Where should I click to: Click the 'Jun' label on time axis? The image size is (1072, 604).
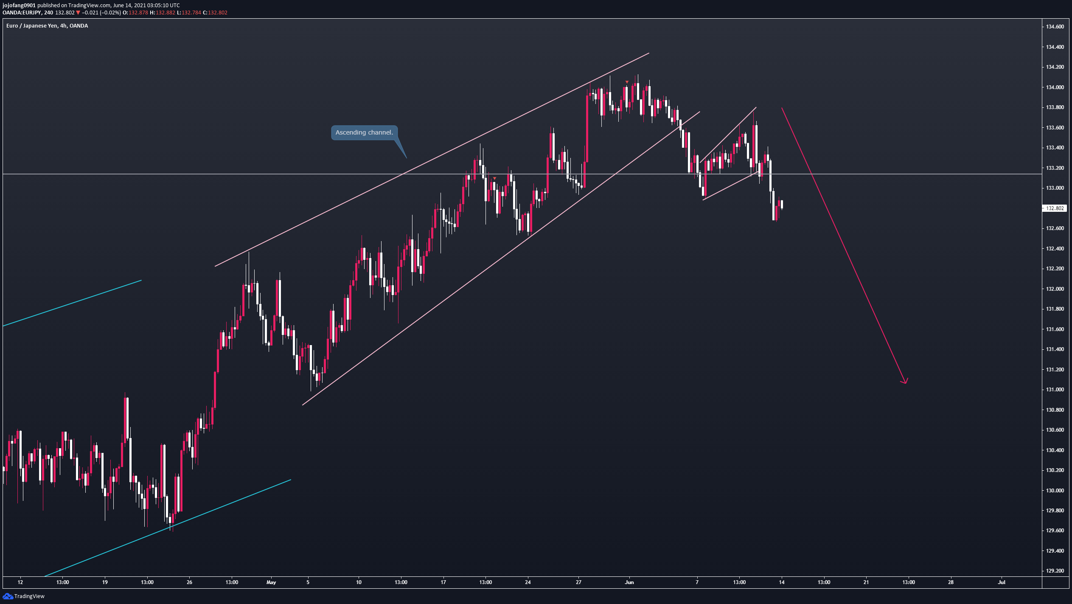629,582
